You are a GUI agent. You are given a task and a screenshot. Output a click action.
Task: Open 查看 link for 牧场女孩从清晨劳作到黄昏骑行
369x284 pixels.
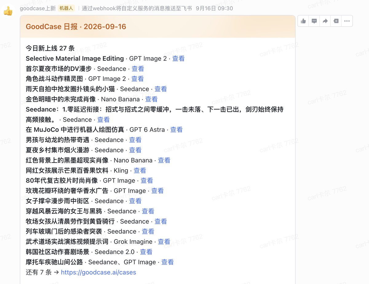click(161, 221)
